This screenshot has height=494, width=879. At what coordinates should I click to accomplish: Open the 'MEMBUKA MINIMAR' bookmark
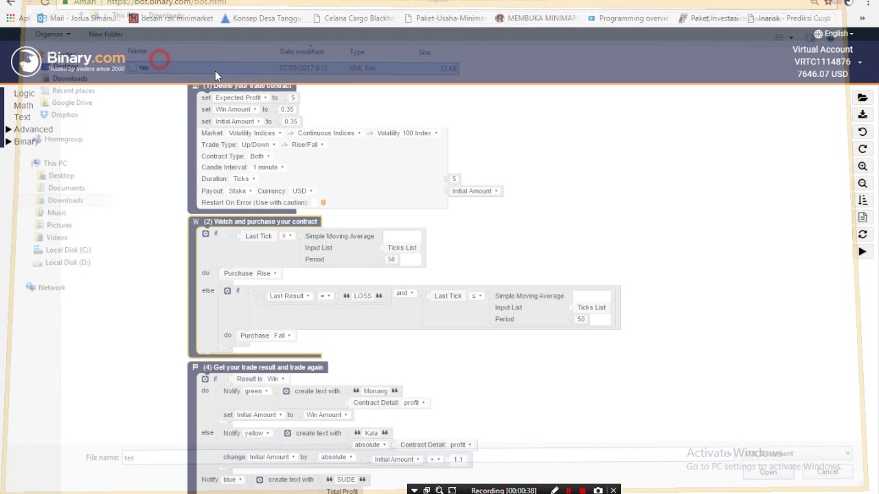coord(536,19)
